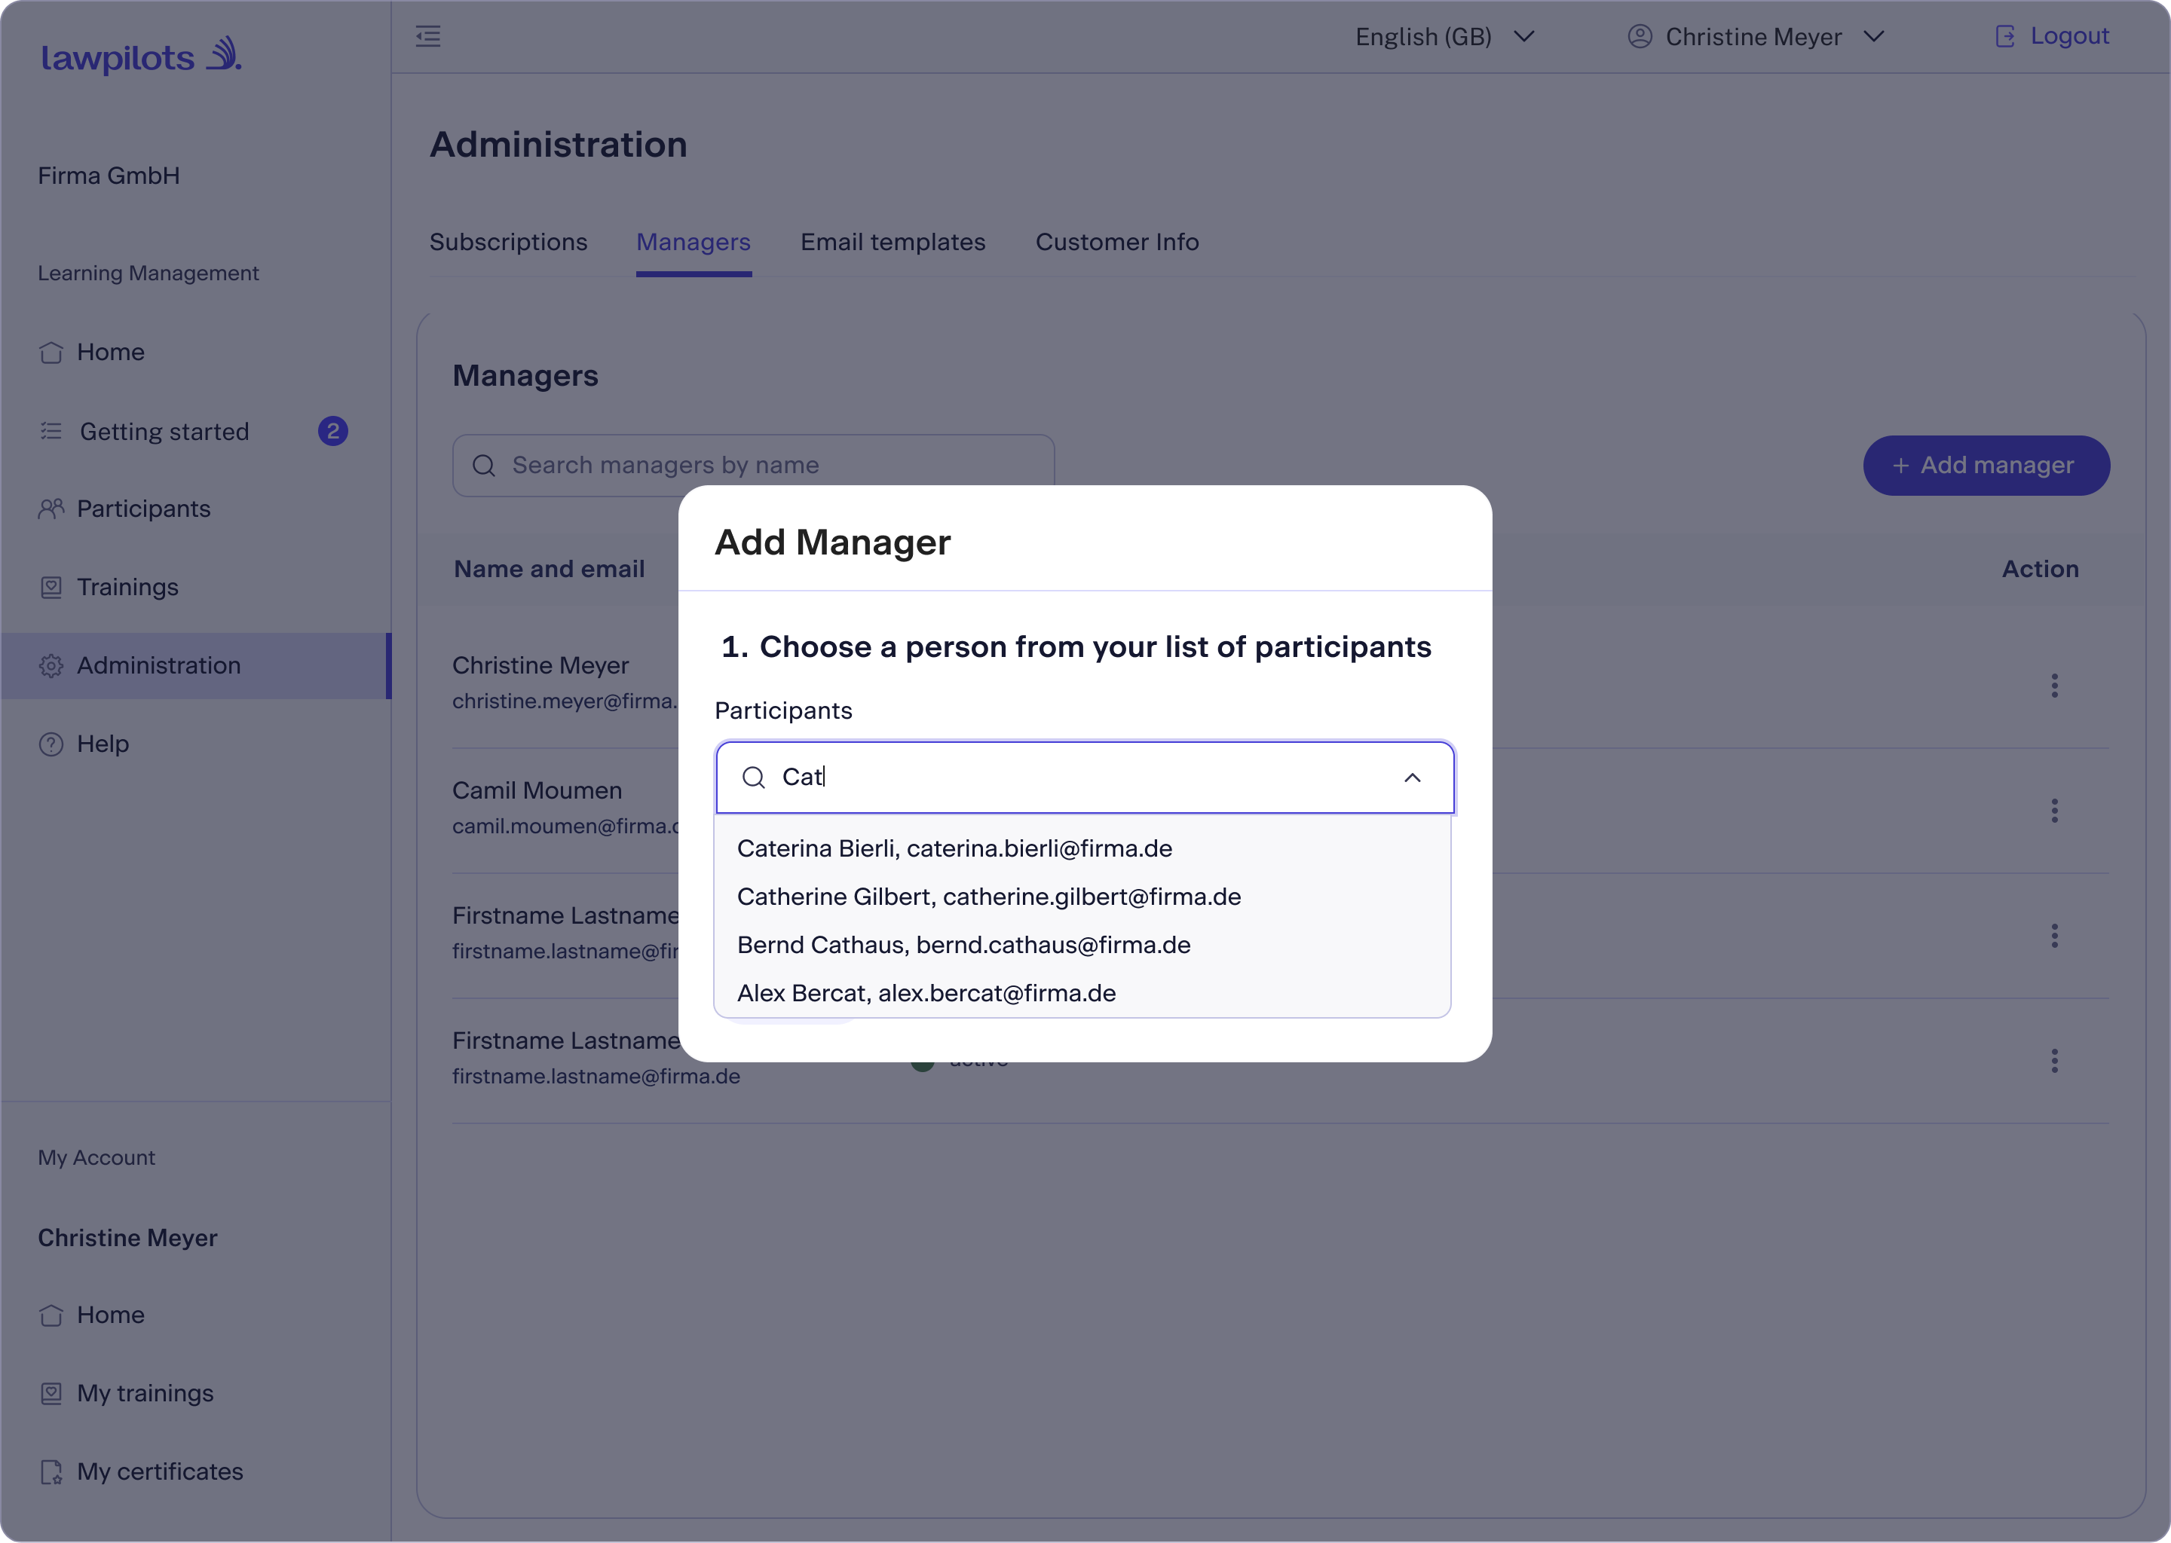This screenshot has width=2171, height=1543.
Task: Click the Add manager button
Action: click(1986, 466)
